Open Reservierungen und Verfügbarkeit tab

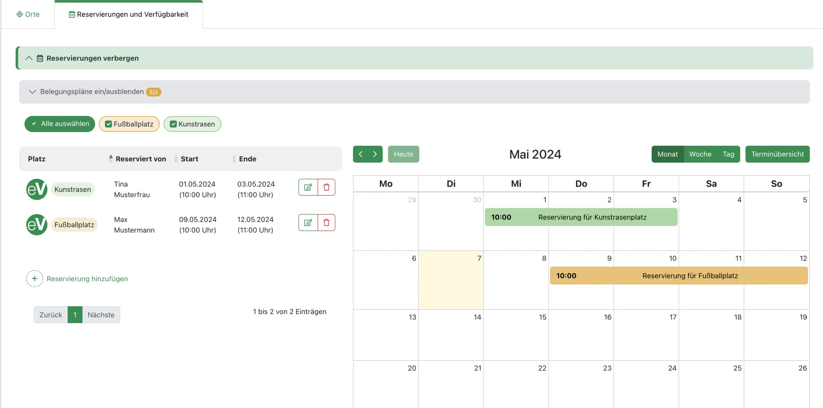tap(129, 14)
